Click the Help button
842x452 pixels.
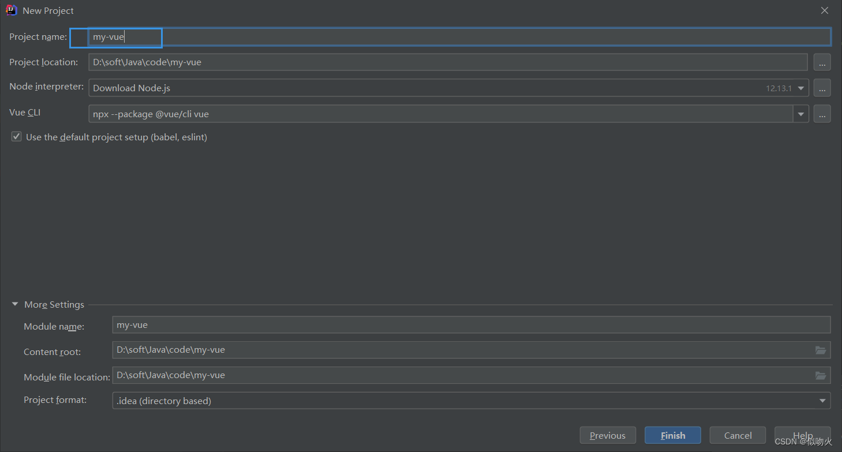[803, 435]
